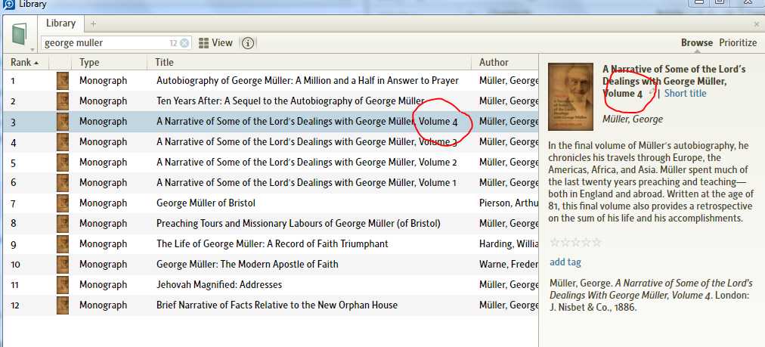Switch to Browse mode
Viewport: 765px width, 347px height.
coord(697,42)
